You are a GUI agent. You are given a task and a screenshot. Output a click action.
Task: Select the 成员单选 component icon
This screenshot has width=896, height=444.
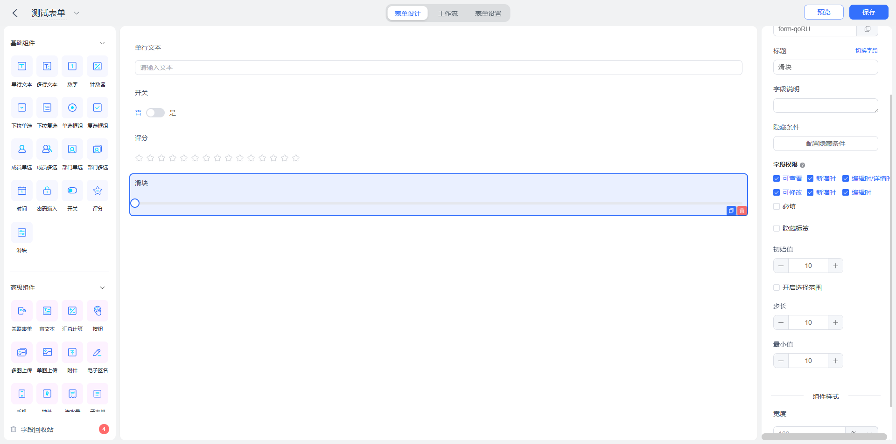click(x=22, y=149)
